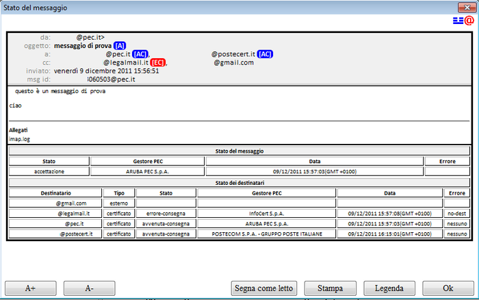Click the 'Errore' header in recipients table

pyautogui.click(x=457, y=193)
